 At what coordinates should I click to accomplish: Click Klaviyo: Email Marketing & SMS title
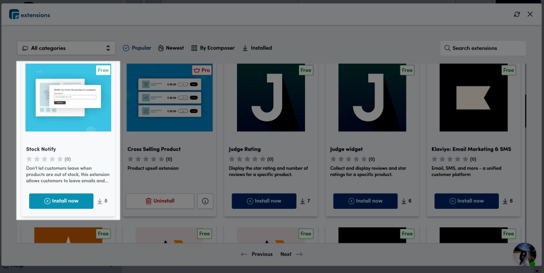(x=471, y=149)
